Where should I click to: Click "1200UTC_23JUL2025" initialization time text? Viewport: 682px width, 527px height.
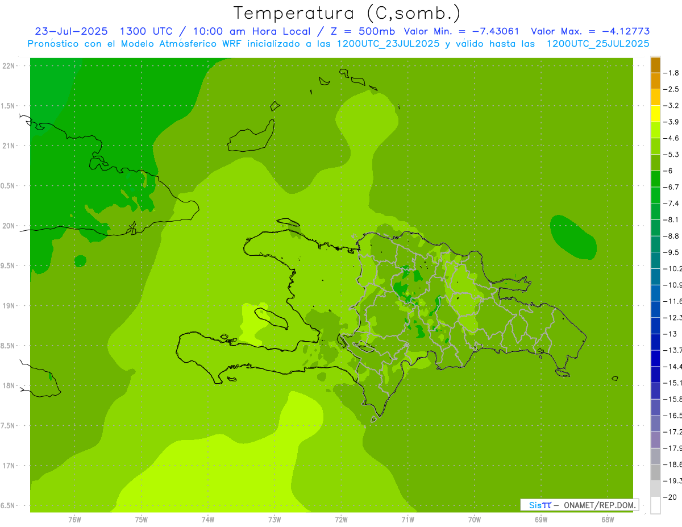(x=388, y=44)
